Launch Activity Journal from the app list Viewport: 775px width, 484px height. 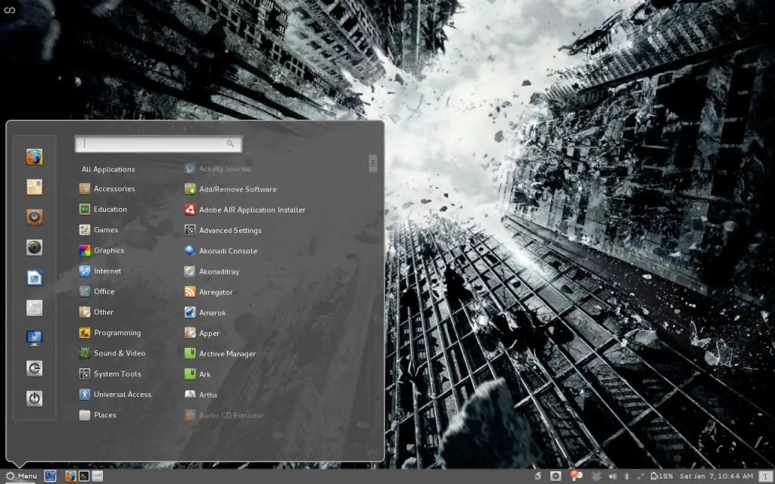click(217, 169)
